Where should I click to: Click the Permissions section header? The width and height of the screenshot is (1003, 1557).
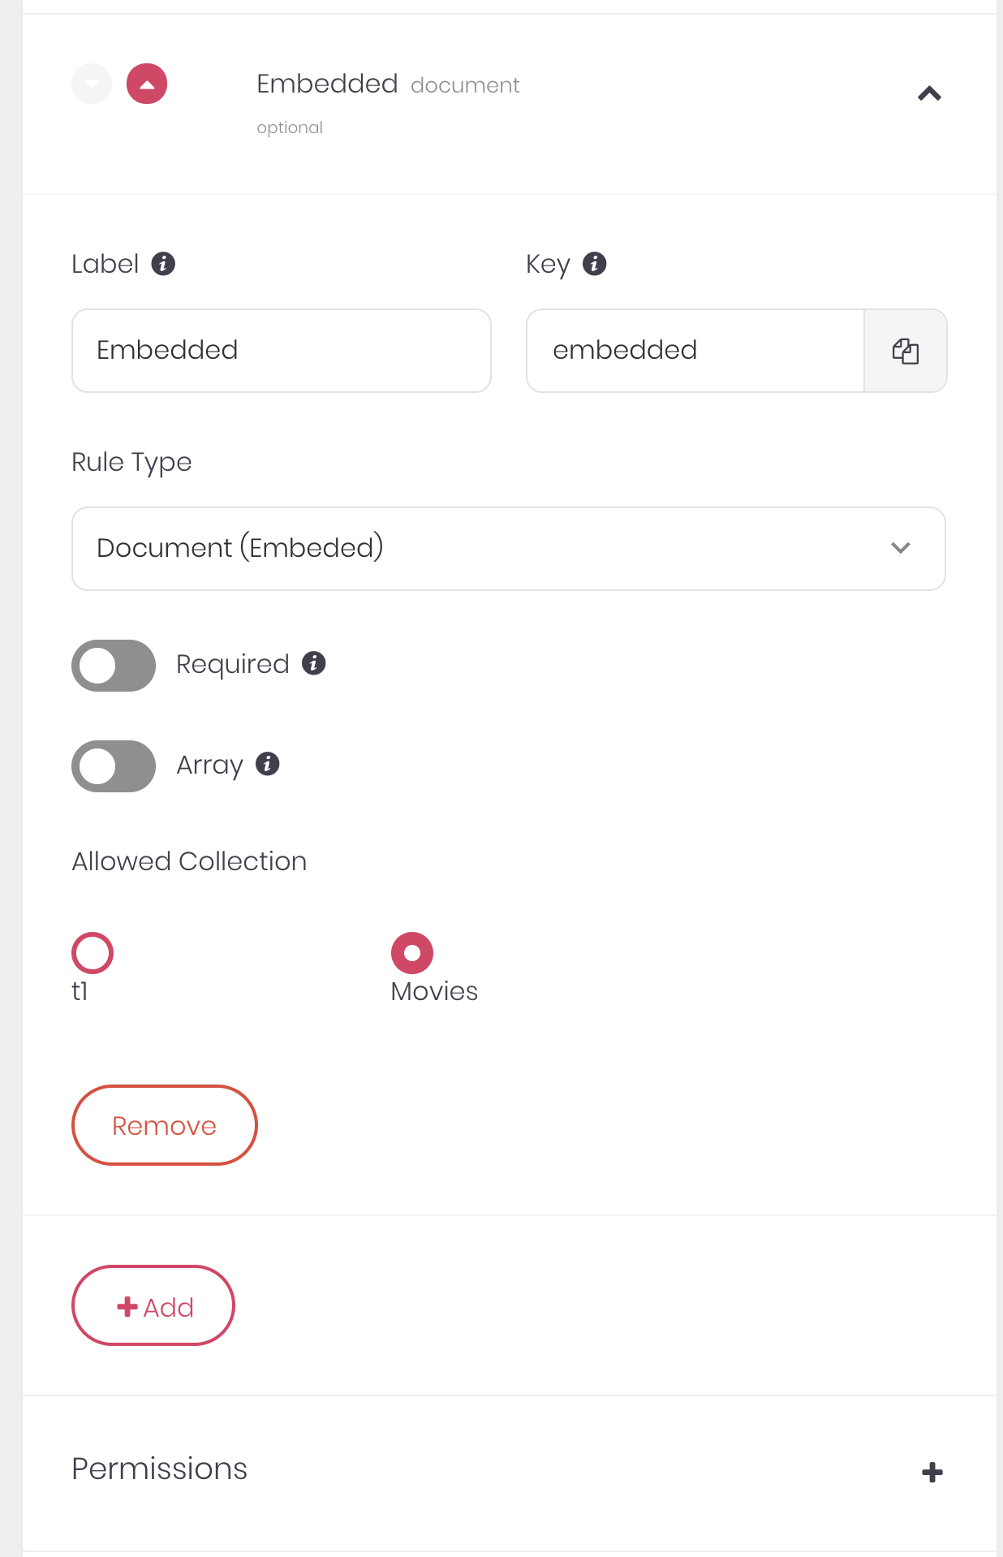coord(159,1468)
